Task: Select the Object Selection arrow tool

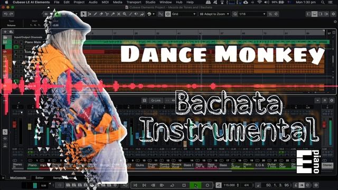Action: pyautogui.click(x=83, y=14)
